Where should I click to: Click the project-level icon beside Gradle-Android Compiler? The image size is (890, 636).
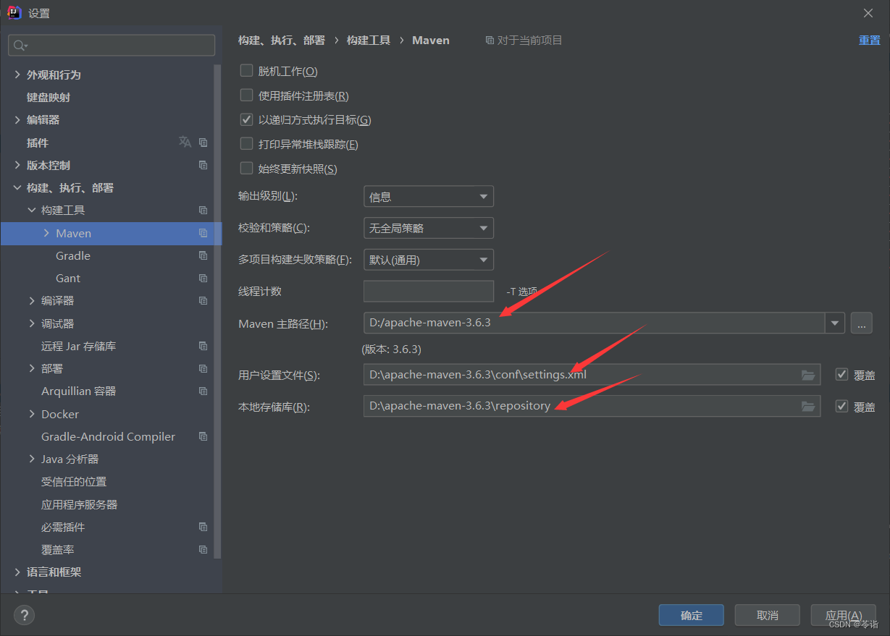coord(203,436)
